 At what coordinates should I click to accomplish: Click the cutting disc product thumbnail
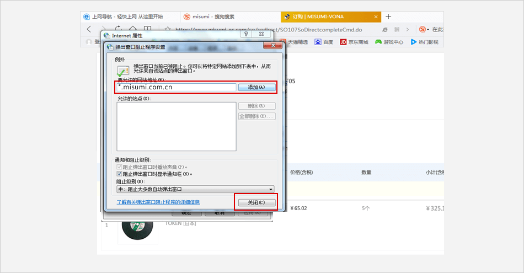pyautogui.click(x=137, y=232)
